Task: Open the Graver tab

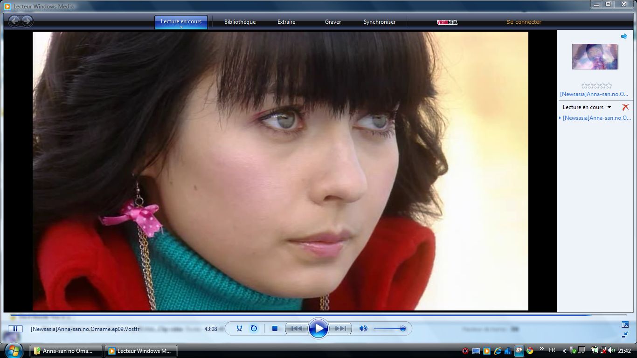Action: pyautogui.click(x=333, y=22)
